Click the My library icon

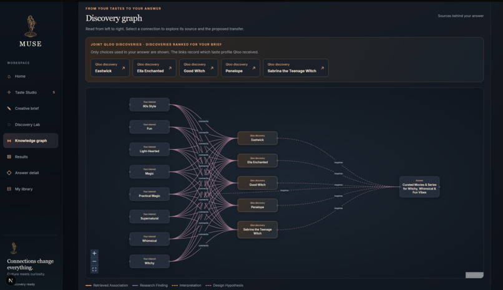coord(9,189)
